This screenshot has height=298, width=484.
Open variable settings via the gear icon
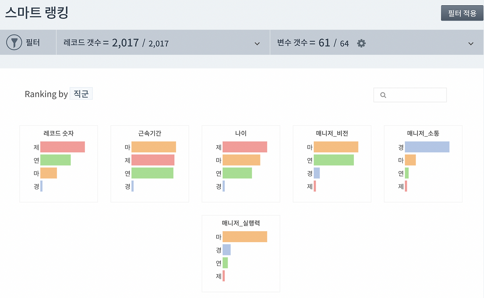(361, 43)
